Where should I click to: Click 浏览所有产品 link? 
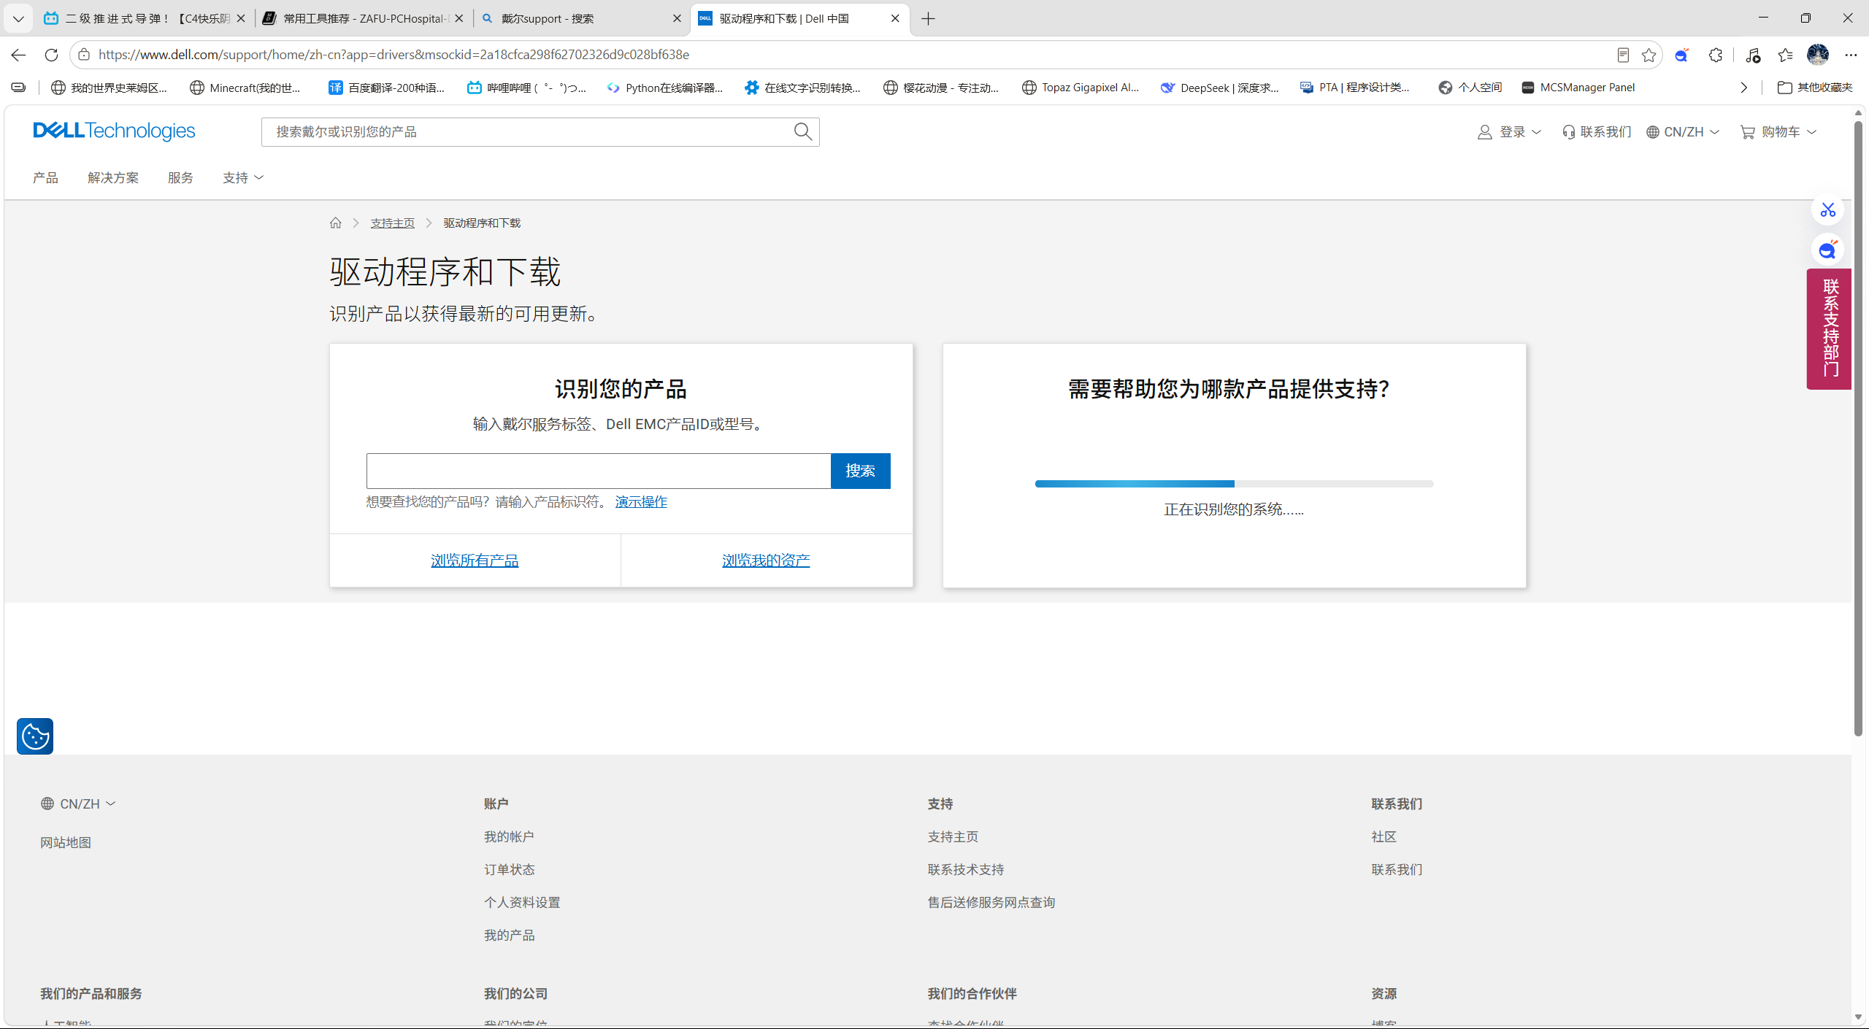(475, 560)
